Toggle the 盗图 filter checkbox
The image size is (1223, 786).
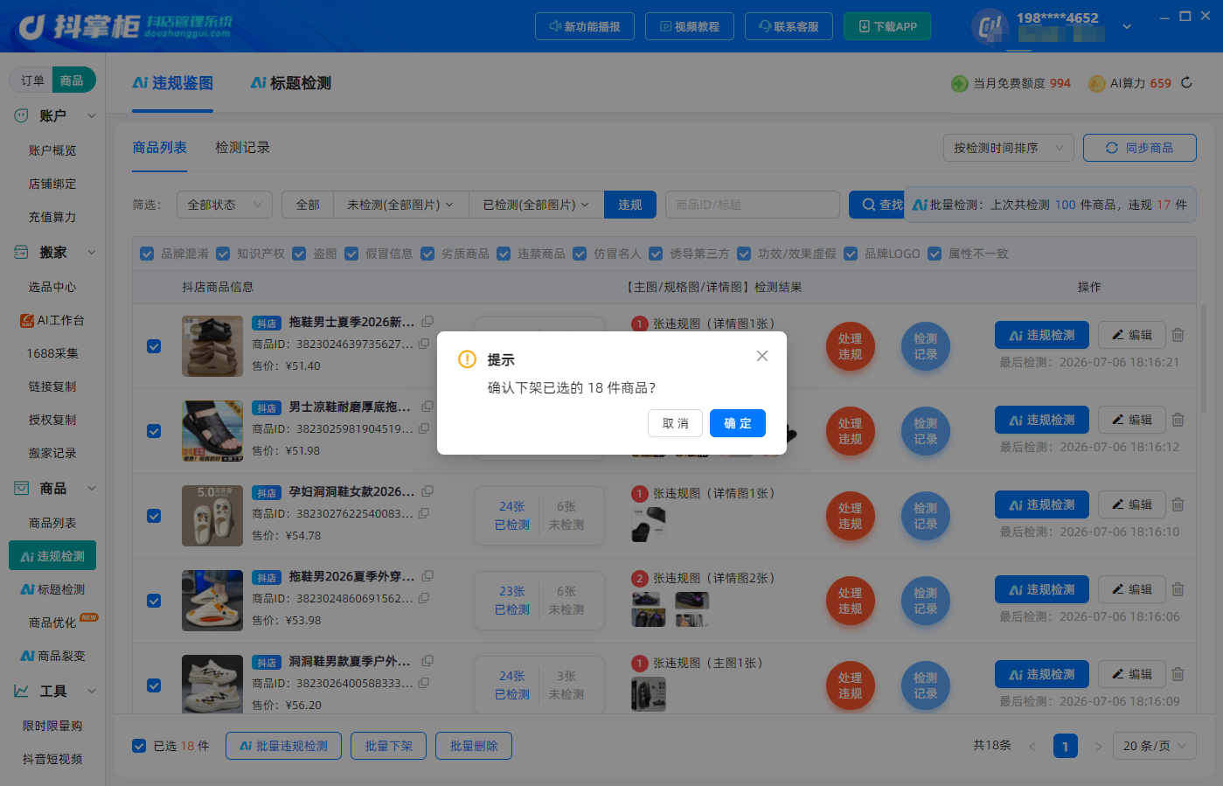(x=299, y=254)
